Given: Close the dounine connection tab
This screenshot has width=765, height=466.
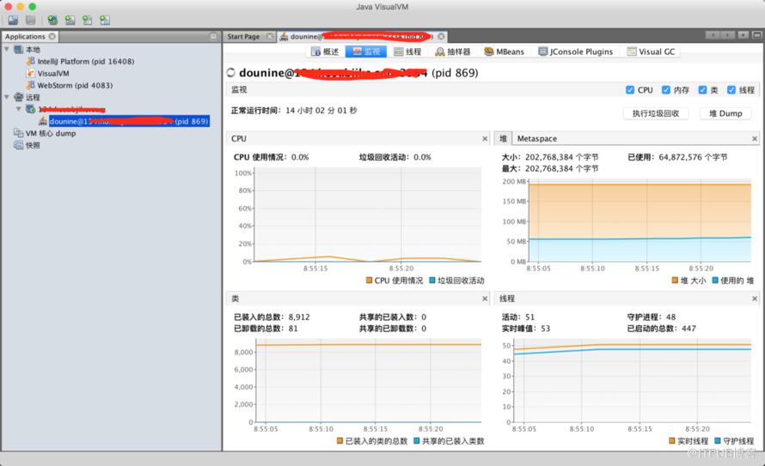Looking at the screenshot, I should click(441, 37).
